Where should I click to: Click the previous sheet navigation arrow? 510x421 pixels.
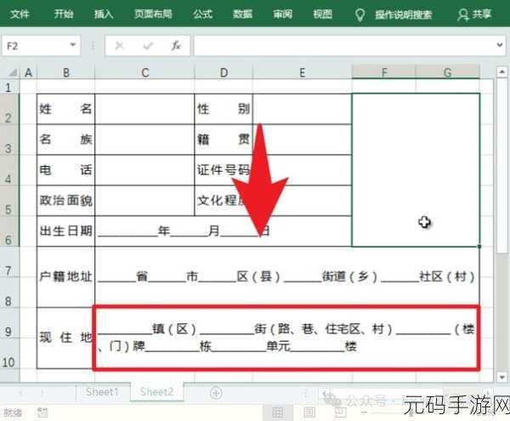(x=20, y=393)
